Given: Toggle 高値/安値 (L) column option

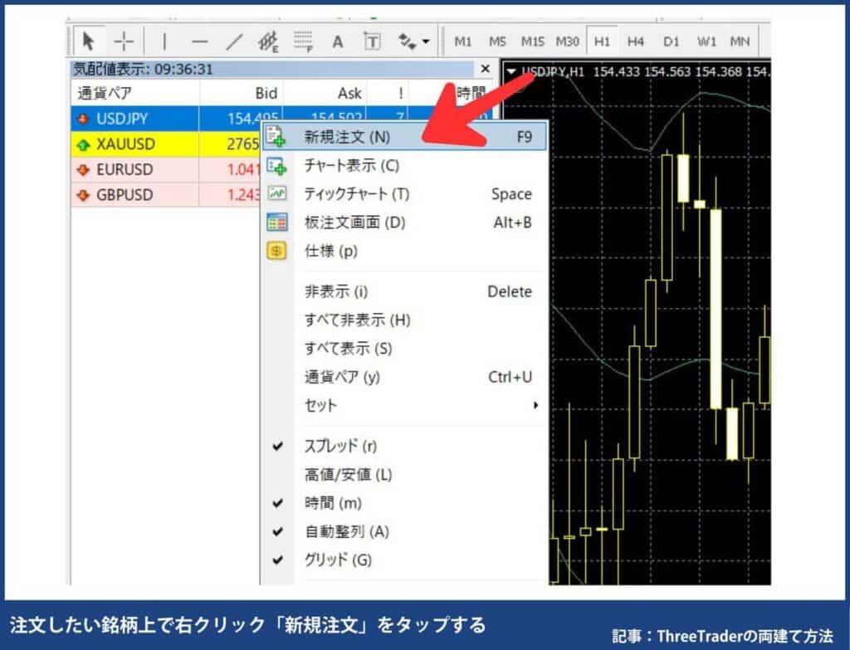Looking at the screenshot, I should pos(404,475).
